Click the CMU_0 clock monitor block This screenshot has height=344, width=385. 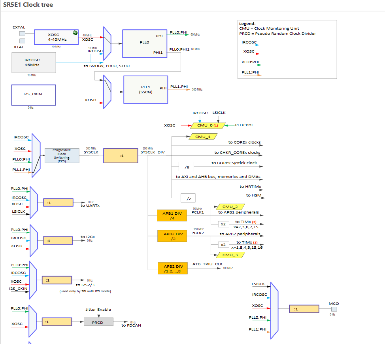(208, 125)
